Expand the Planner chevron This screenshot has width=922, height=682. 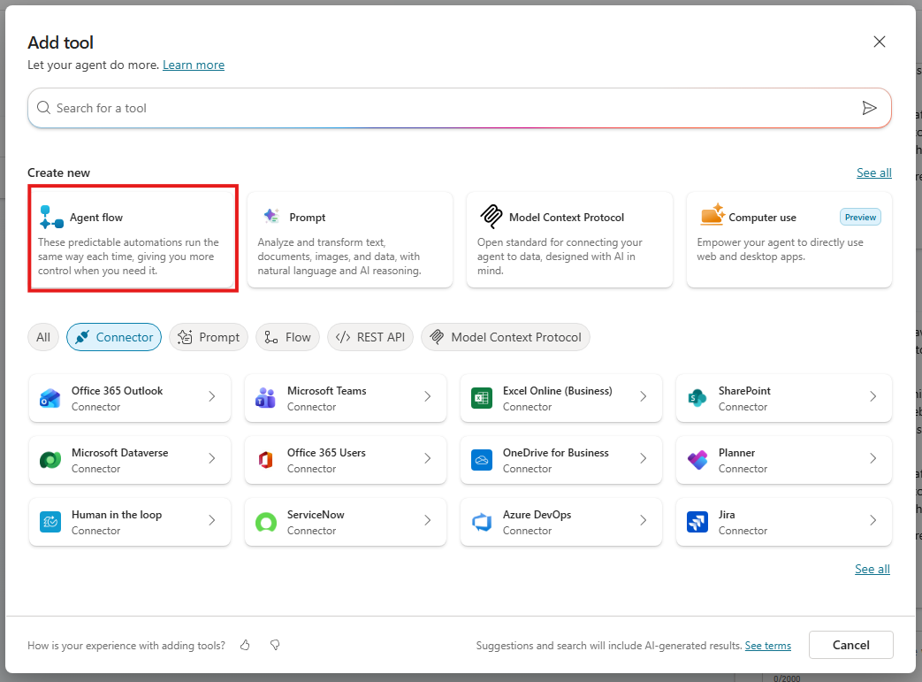coord(873,458)
